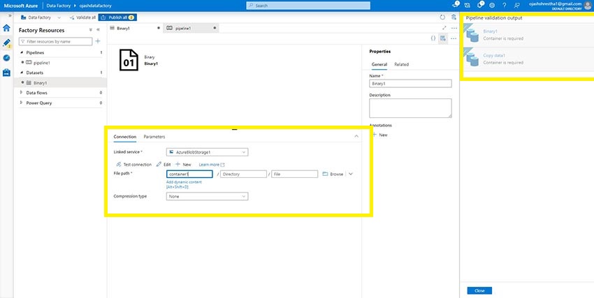This screenshot has width=594, height=298.
Task: Click the add new resource plus icon
Action: pyautogui.click(x=98, y=41)
